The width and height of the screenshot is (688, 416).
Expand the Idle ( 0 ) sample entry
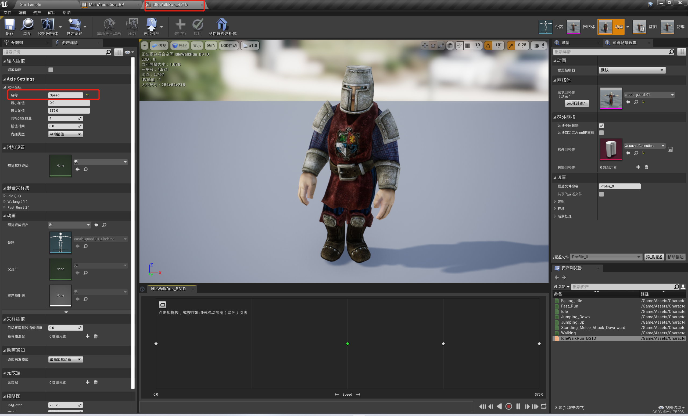(5, 196)
